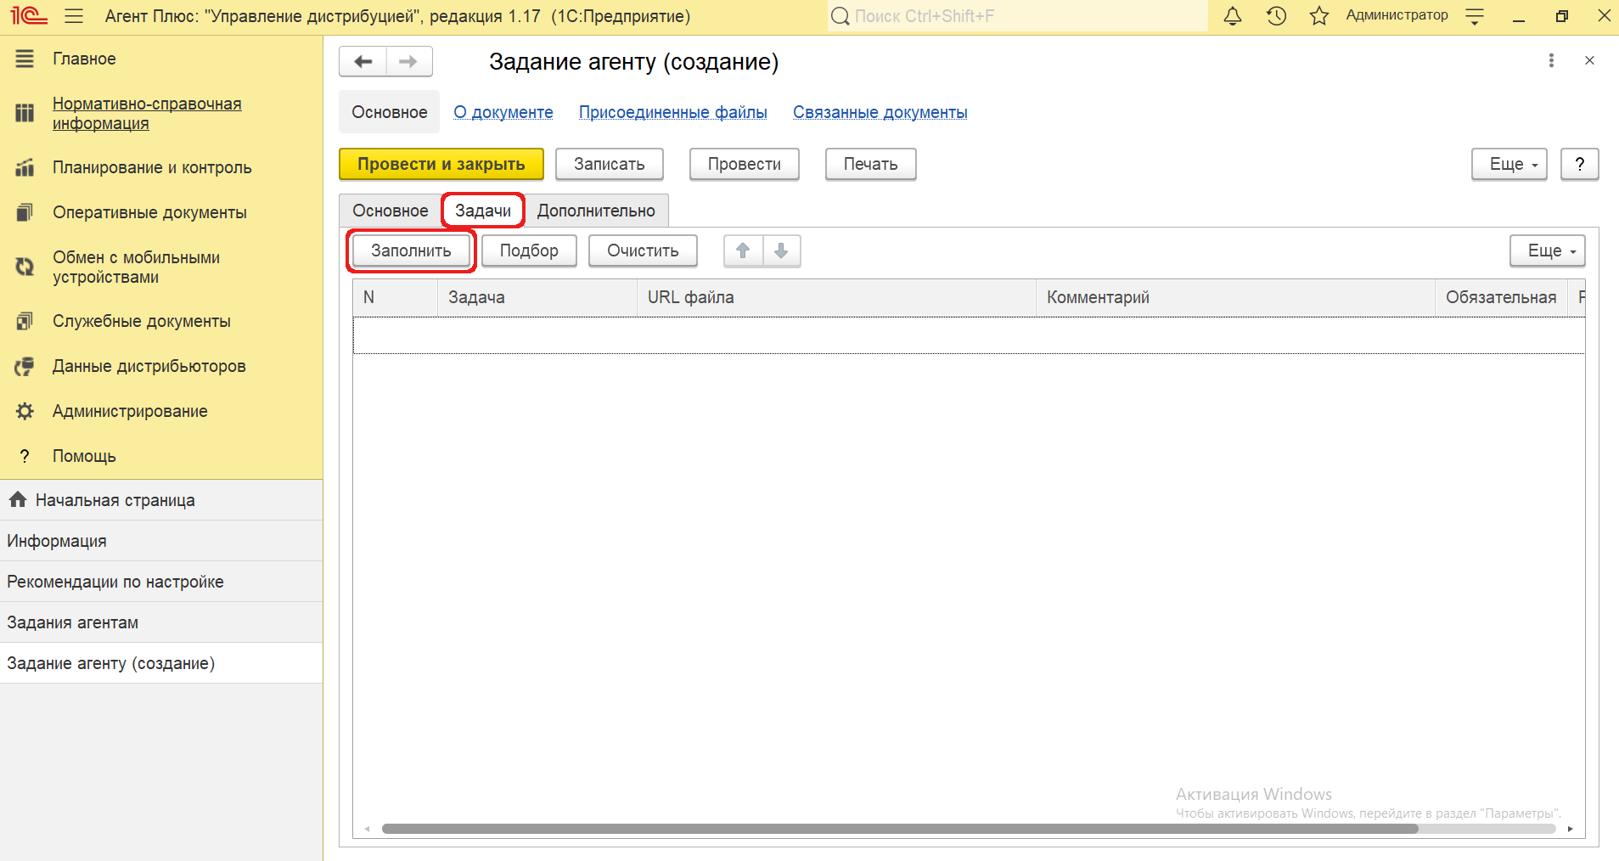1619x861 pixels.
Task: Click the Обмен с мобильными устройствами sync icon
Action: (25, 267)
